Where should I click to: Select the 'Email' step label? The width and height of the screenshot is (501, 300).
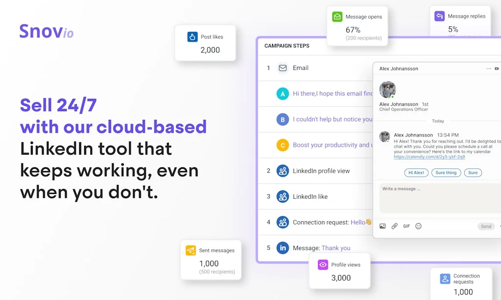point(301,68)
